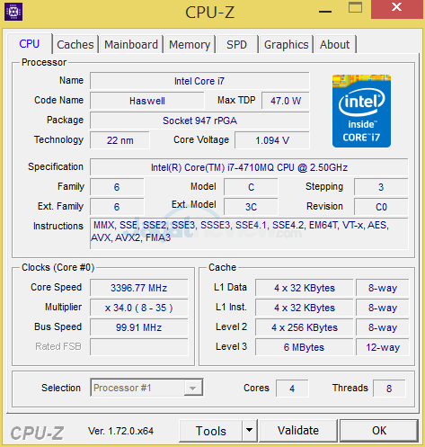Click the Family value box
The width and height of the screenshot is (425, 447).
(117, 187)
